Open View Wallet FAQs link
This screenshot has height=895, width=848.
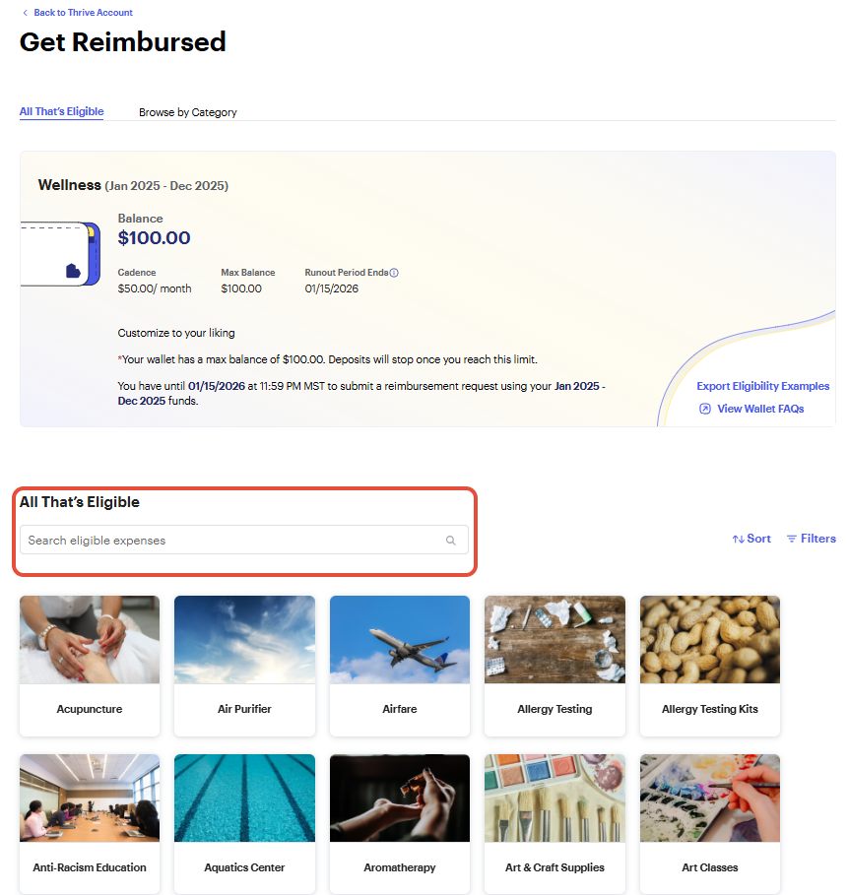[x=760, y=409]
